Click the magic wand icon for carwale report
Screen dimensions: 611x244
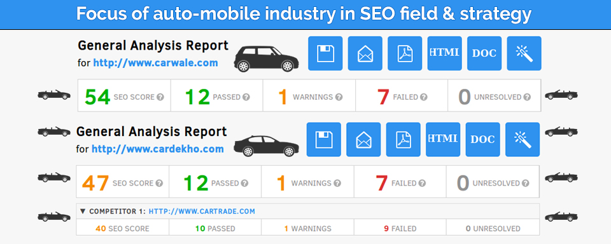(524, 53)
